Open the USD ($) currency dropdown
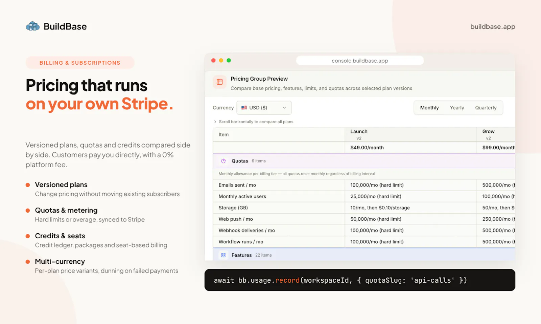 pyautogui.click(x=264, y=108)
